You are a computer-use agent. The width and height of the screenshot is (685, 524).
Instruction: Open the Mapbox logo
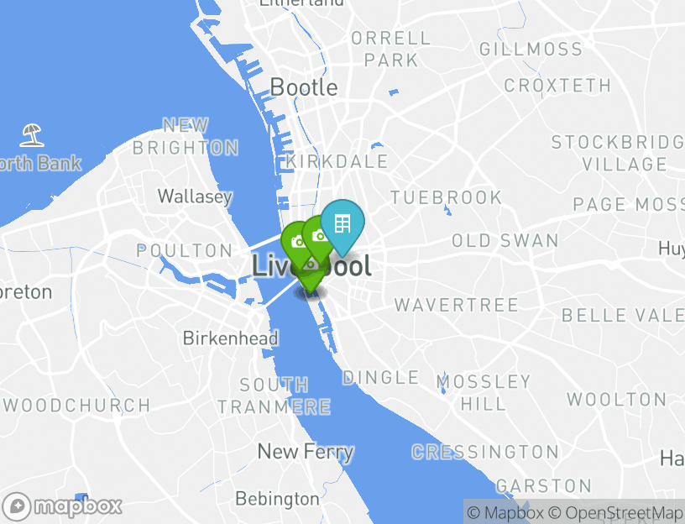coord(61,506)
